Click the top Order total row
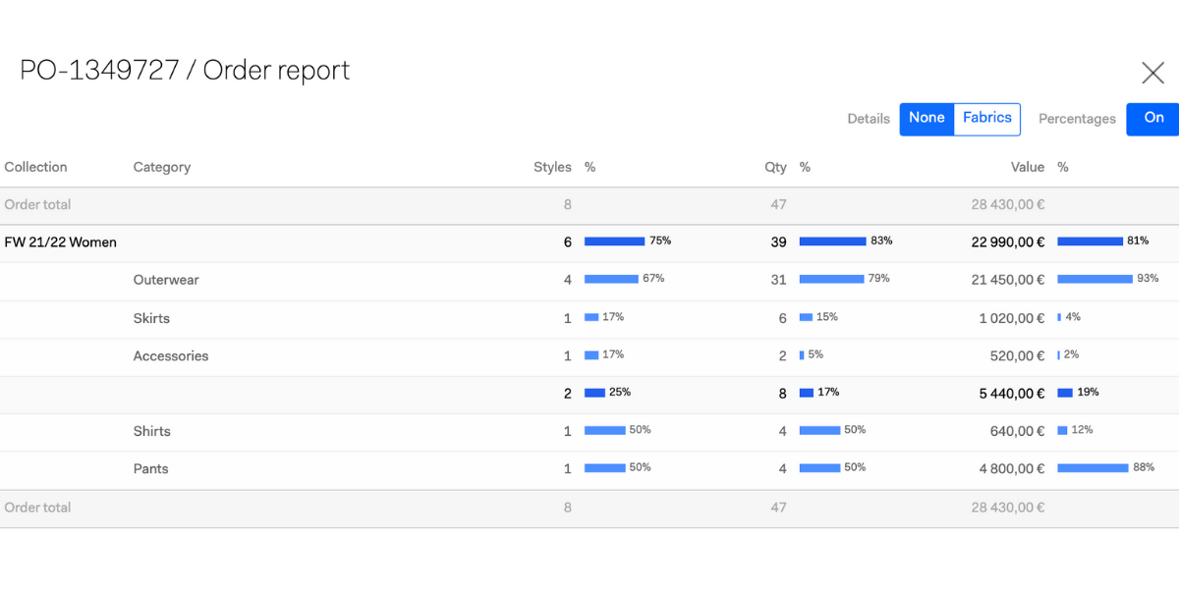This screenshot has width=1179, height=589. tap(589, 205)
